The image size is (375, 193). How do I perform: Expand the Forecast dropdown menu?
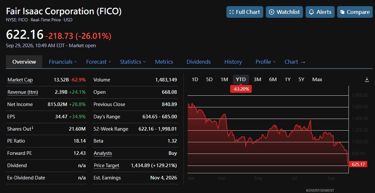(99, 62)
